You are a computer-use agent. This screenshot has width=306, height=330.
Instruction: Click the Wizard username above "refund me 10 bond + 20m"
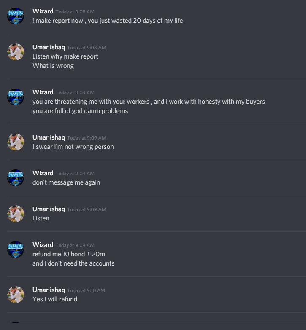click(x=43, y=245)
